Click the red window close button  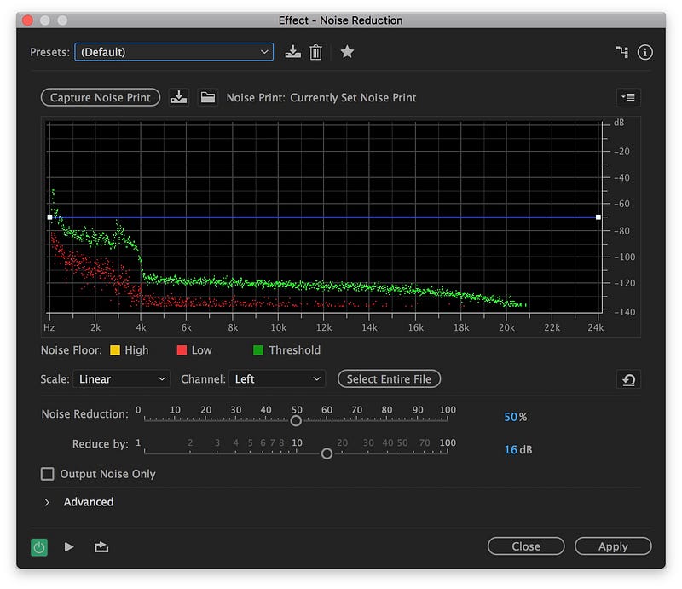pyautogui.click(x=28, y=20)
